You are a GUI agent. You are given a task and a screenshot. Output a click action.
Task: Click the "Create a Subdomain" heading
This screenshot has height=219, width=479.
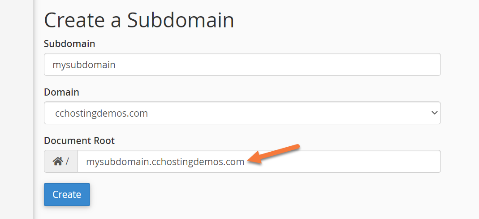tap(139, 20)
